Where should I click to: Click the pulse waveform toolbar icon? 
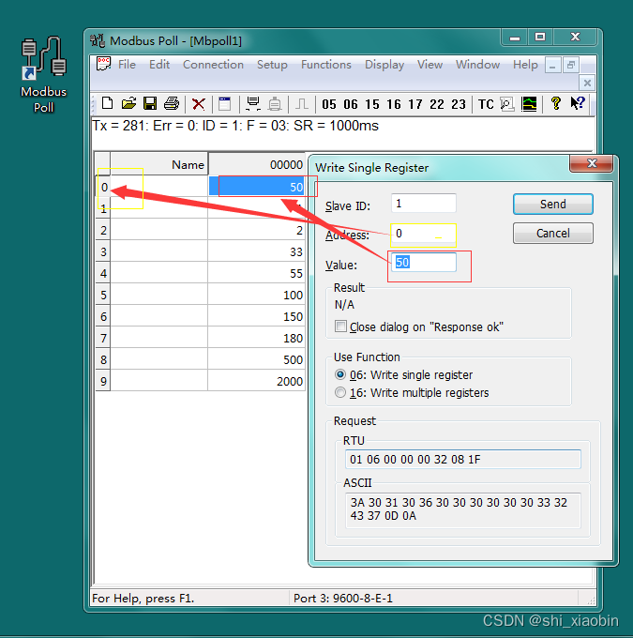301,104
